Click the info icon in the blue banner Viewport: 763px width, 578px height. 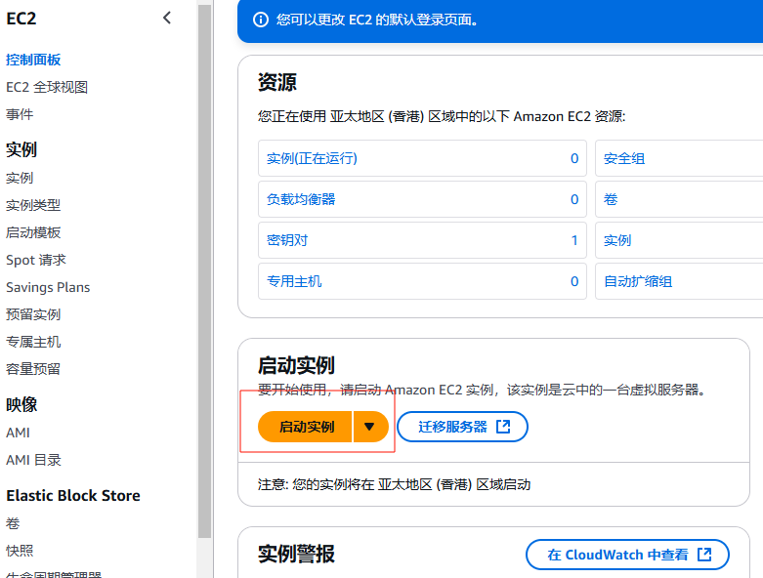click(260, 20)
